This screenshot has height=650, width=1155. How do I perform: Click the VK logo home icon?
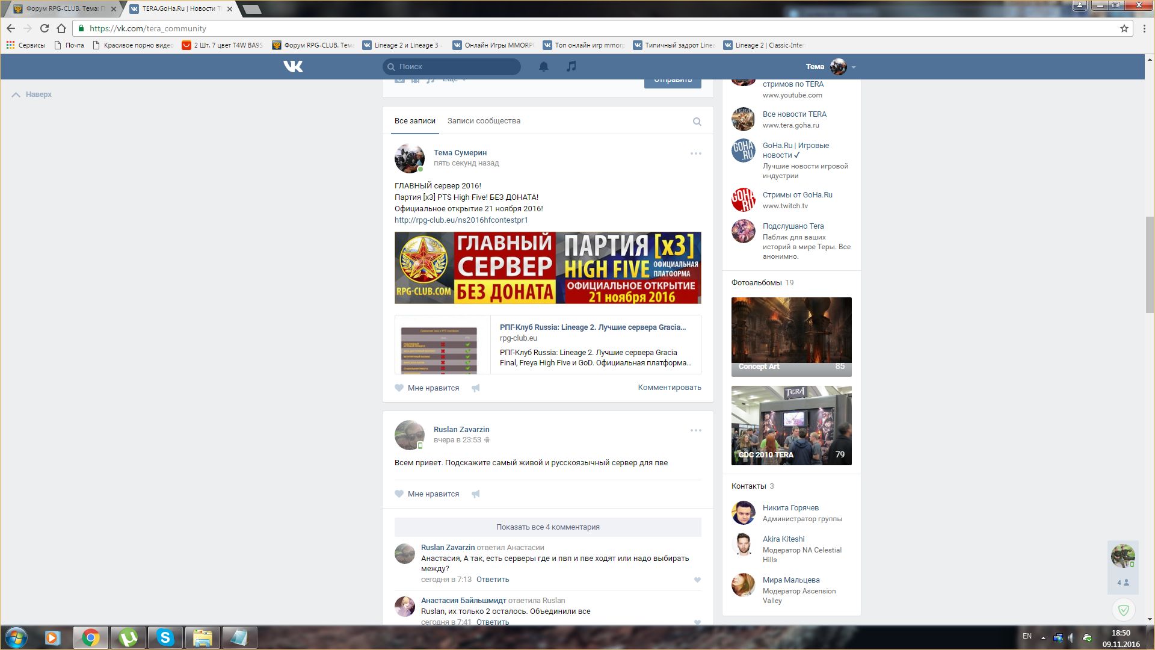pos(293,66)
